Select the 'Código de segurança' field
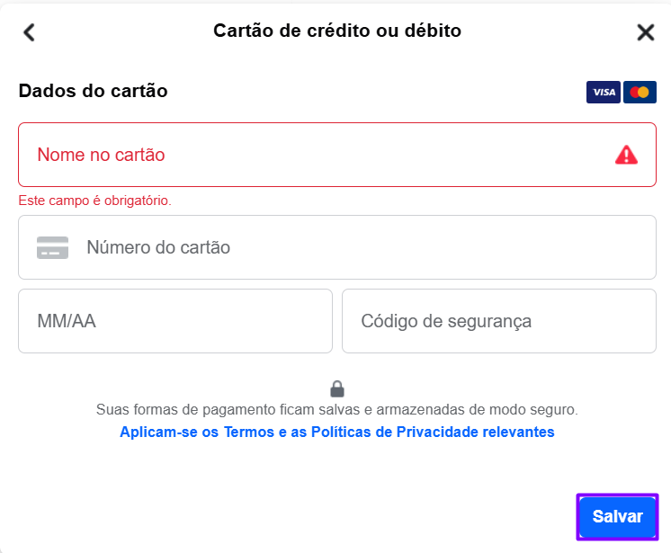 [499, 321]
